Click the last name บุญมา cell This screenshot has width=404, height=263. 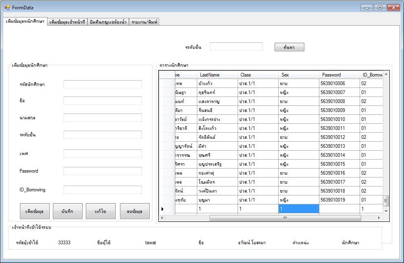(x=217, y=200)
